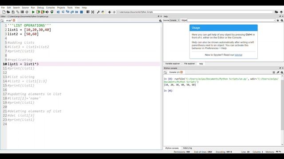284x159 pixels.
Task: Open console options magnifier icon
Action: tap(282, 72)
